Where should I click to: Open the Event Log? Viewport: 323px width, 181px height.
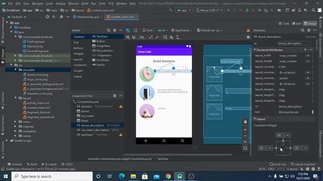click(278, 164)
